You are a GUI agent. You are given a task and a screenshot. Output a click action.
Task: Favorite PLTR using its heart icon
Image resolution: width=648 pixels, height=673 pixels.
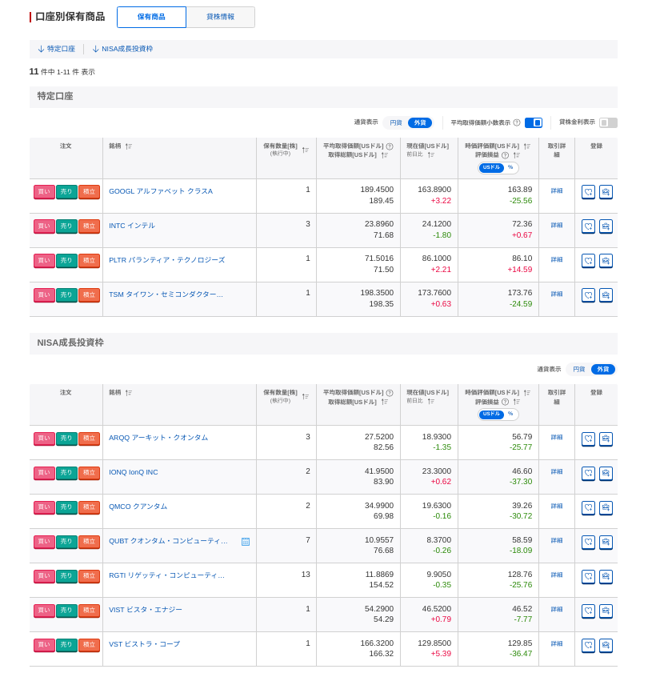point(588,261)
